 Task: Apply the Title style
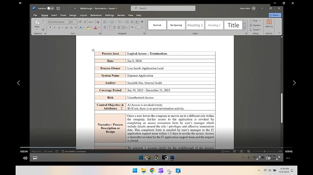[x=233, y=25]
